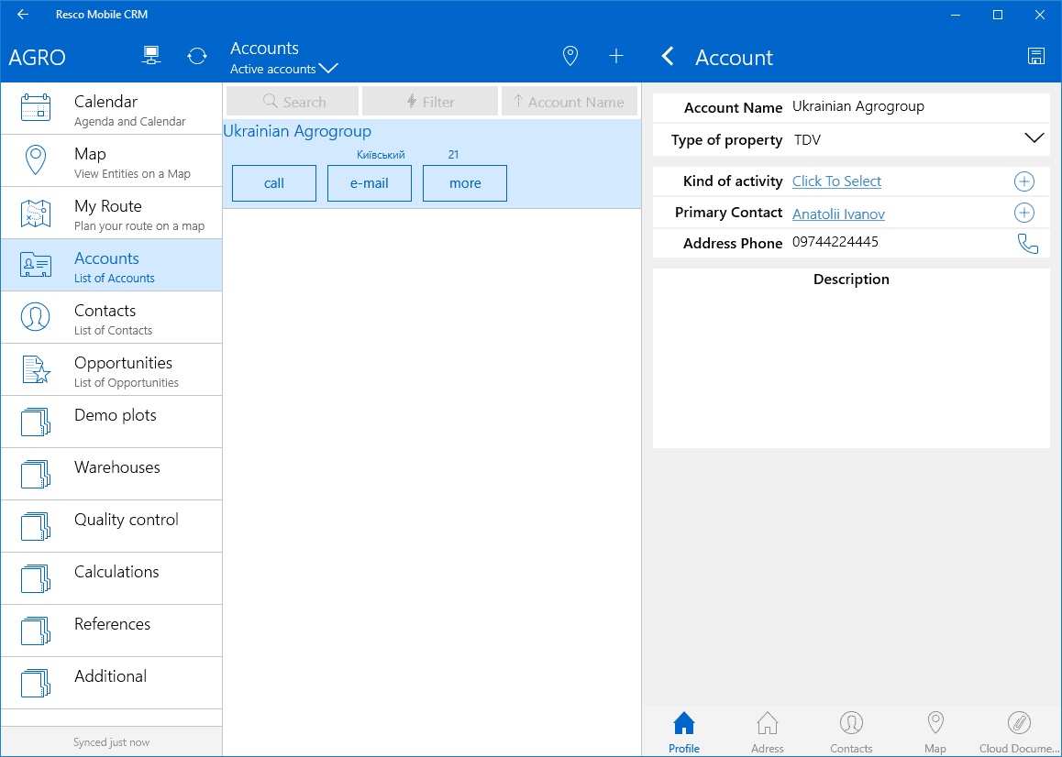The width and height of the screenshot is (1062, 757).
Task: Click the Click To Select link
Action: coord(837,181)
